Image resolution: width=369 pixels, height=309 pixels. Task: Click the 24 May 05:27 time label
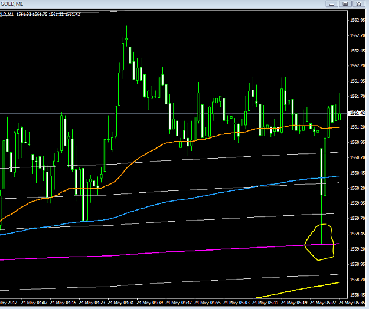(x=323, y=303)
